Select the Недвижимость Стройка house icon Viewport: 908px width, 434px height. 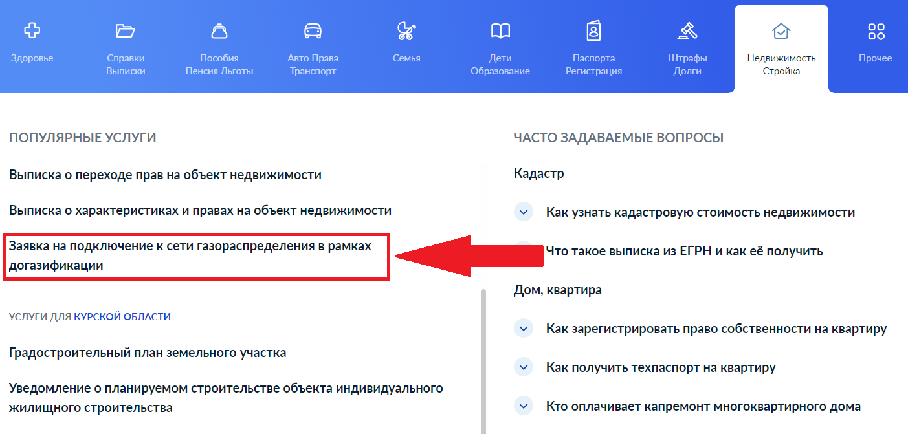[x=781, y=30]
